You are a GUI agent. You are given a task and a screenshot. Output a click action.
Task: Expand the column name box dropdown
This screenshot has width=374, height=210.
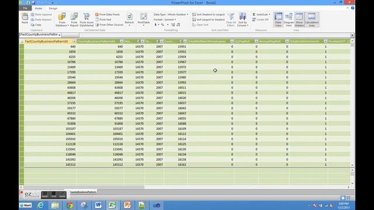[x=60, y=35]
